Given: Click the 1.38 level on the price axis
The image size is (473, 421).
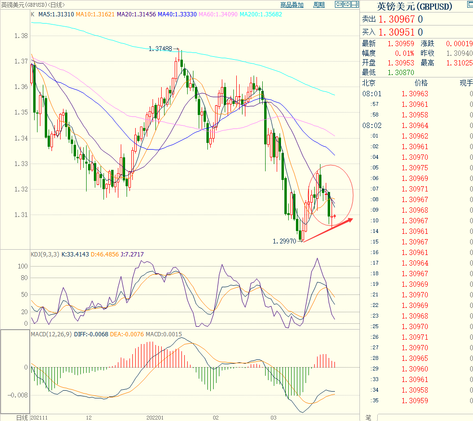Looking at the screenshot, I should (21, 36).
